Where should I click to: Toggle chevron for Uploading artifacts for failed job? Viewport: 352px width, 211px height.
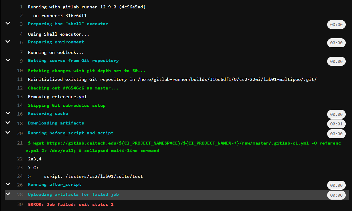point(8,194)
